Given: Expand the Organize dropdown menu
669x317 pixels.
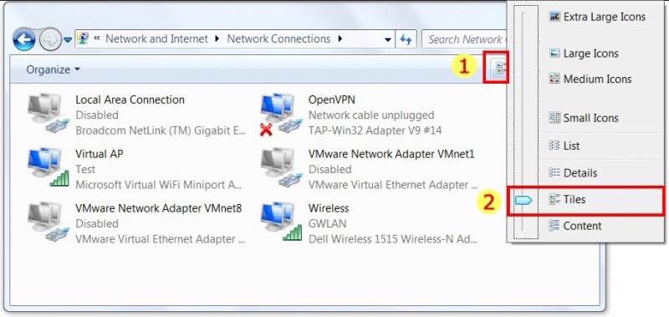Looking at the screenshot, I should 53,69.
